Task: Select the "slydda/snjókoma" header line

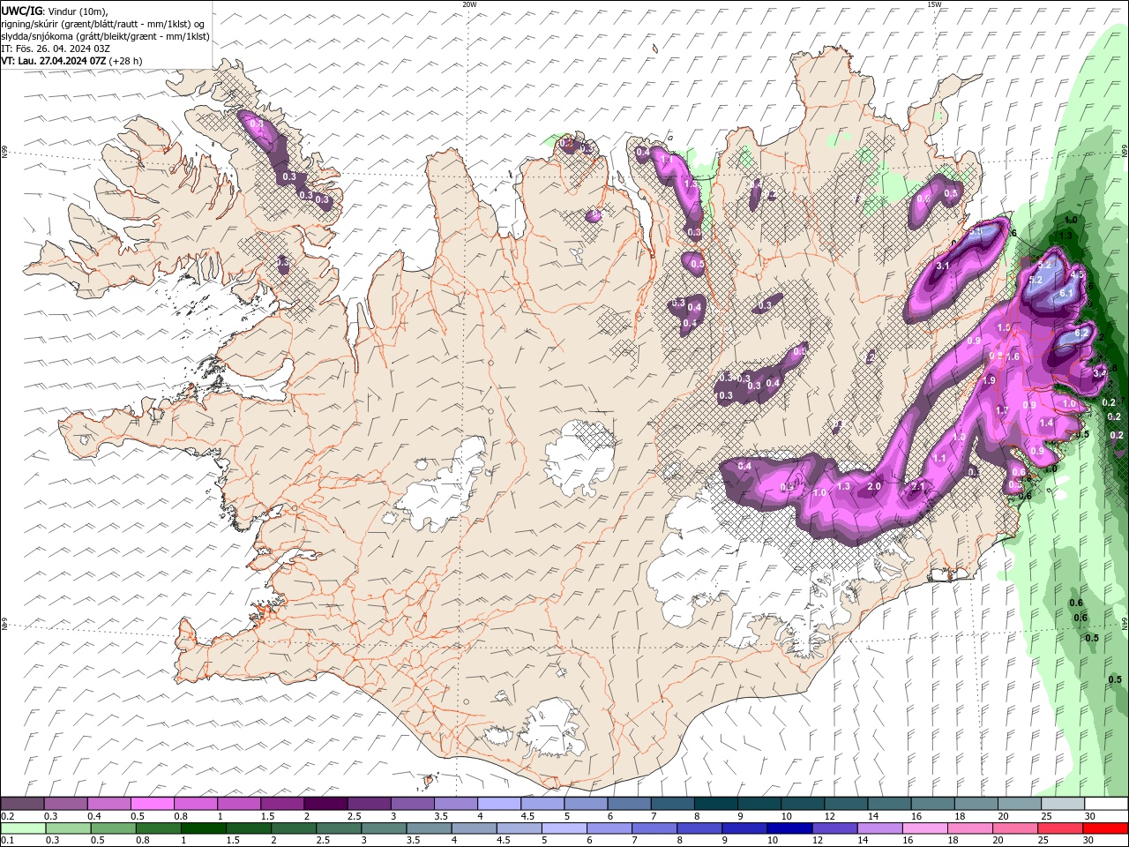Action: click(106, 36)
